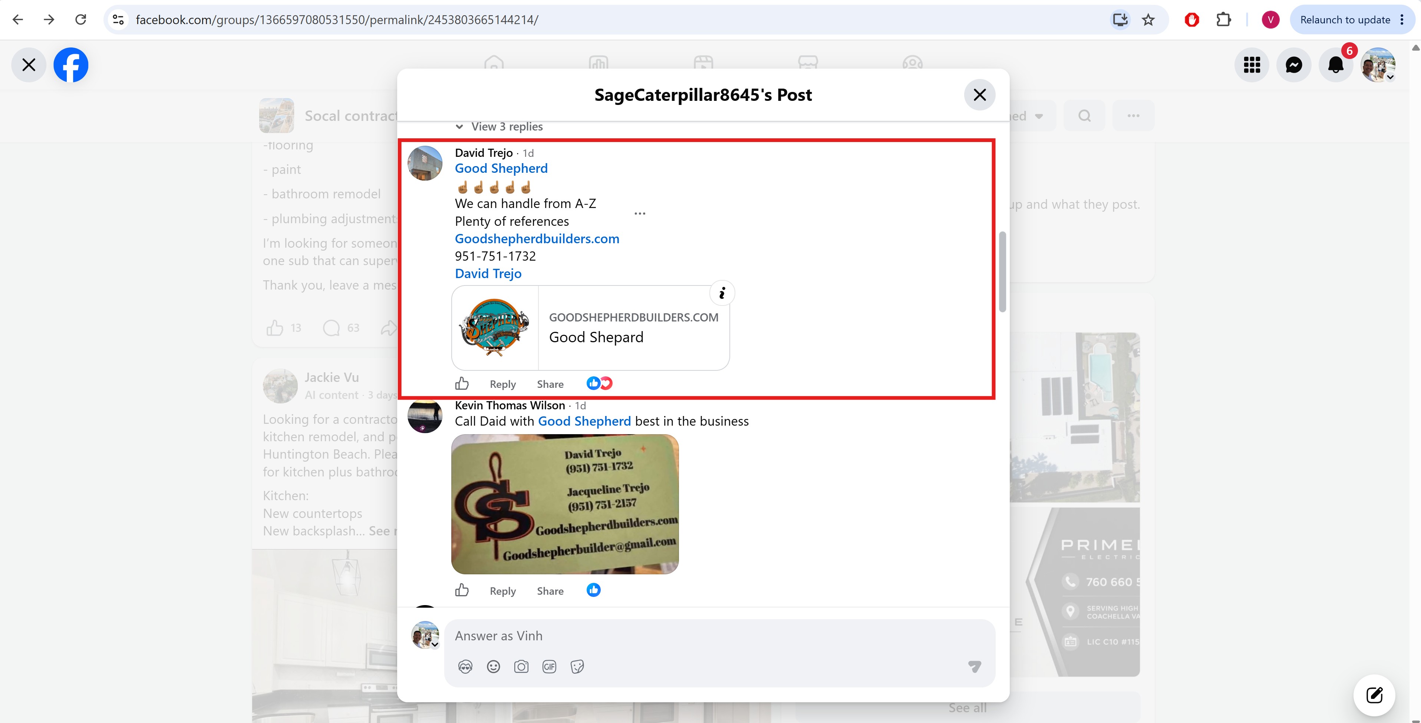Reply to Kevin Thomas Wilson's comment
The image size is (1421, 723).
click(x=502, y=591)
